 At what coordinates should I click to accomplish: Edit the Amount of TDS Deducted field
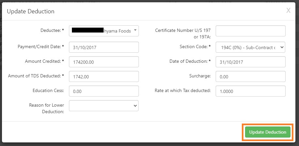(104, 76)
